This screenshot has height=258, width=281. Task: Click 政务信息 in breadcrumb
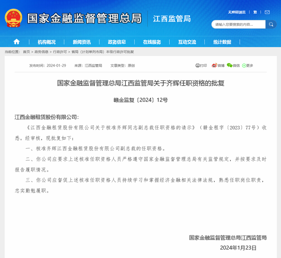[x=41, y=52]
